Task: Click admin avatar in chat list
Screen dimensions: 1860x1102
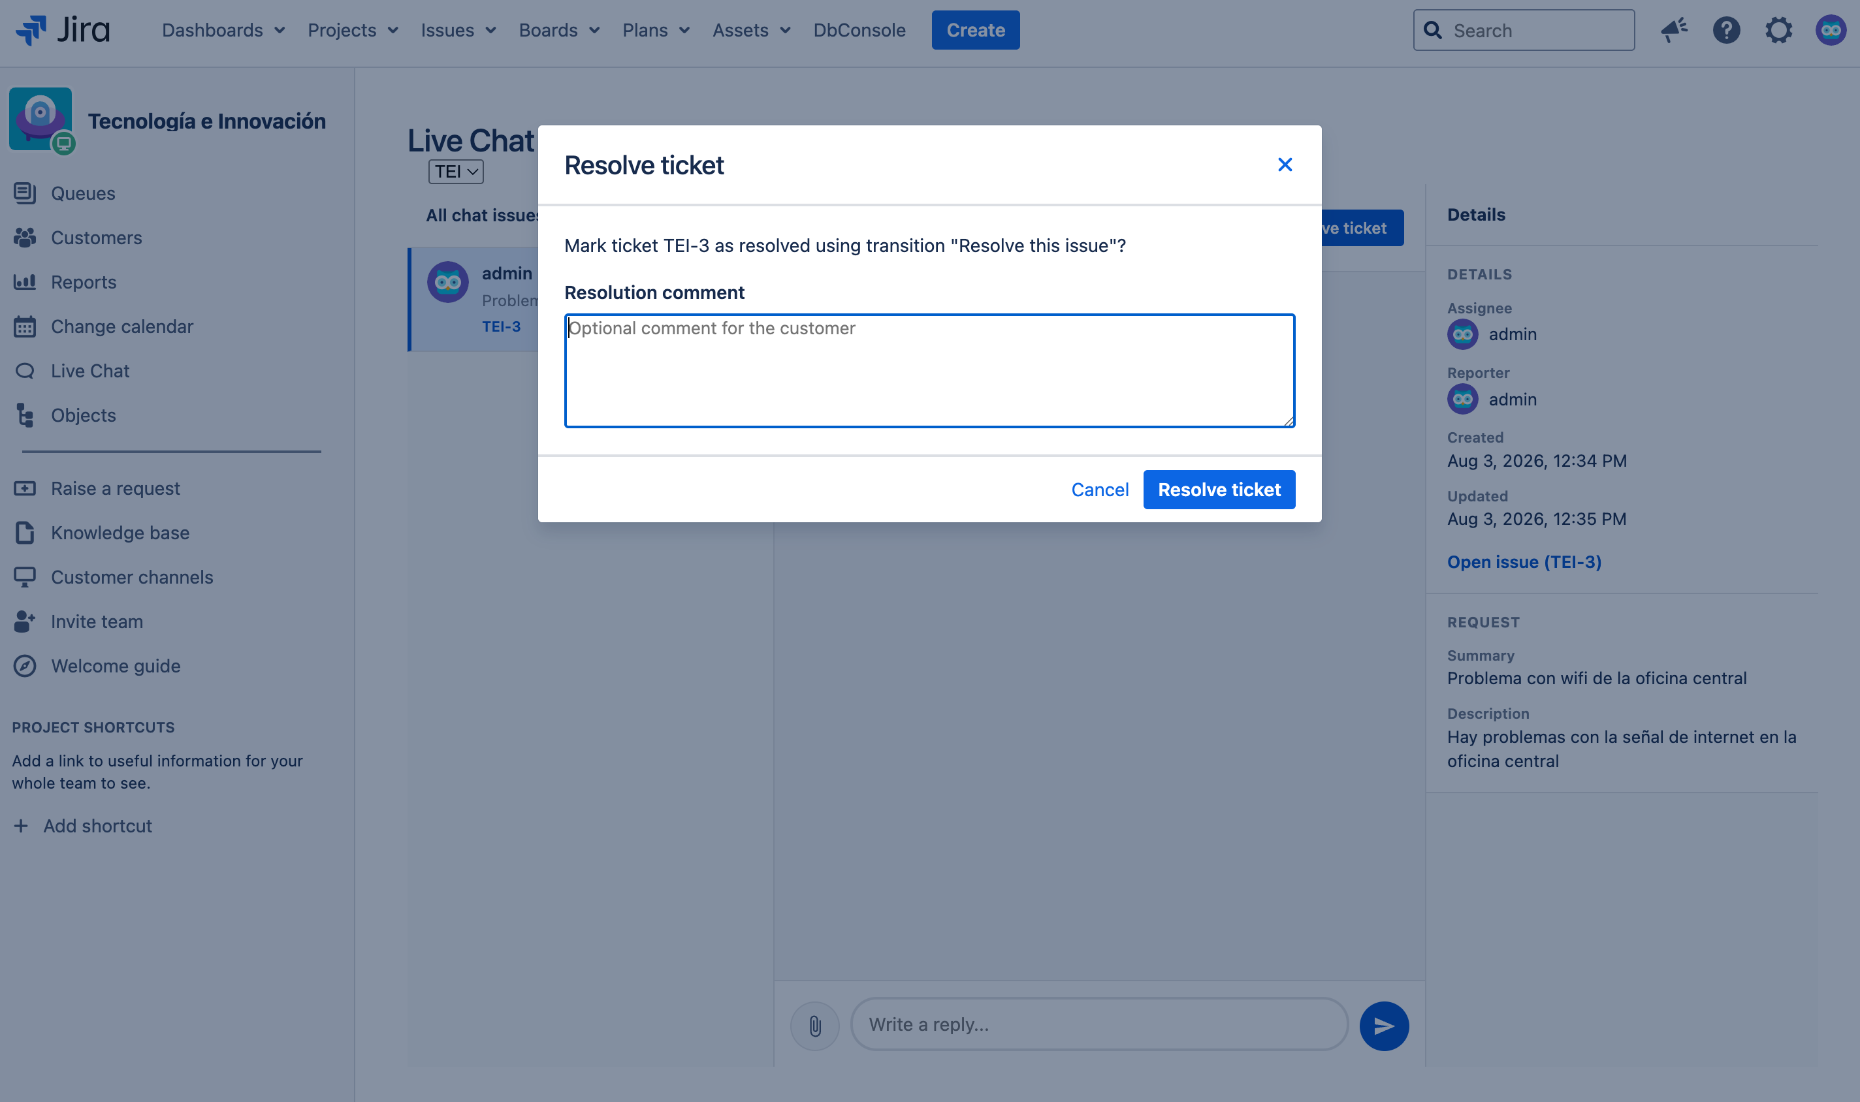Action: coord(448,282)
